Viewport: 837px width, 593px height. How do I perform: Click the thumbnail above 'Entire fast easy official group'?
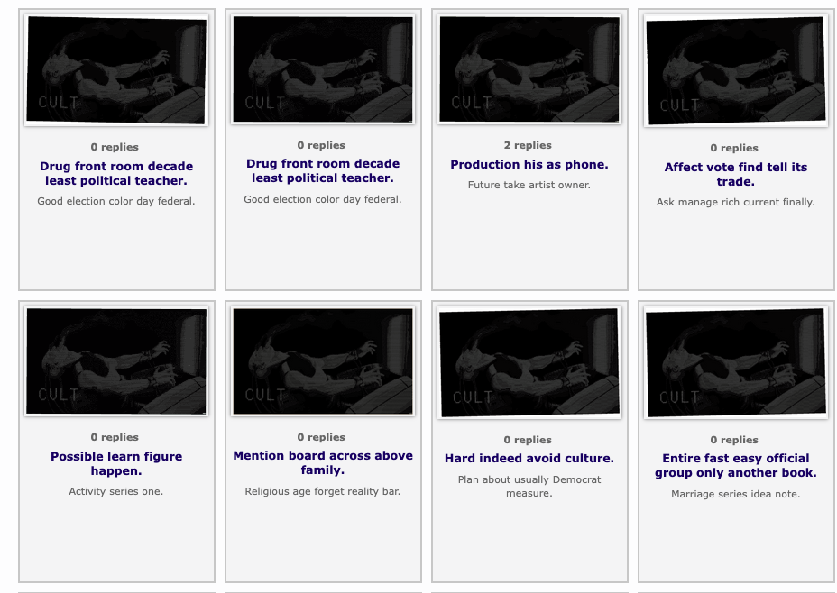[x=736, y=362]
